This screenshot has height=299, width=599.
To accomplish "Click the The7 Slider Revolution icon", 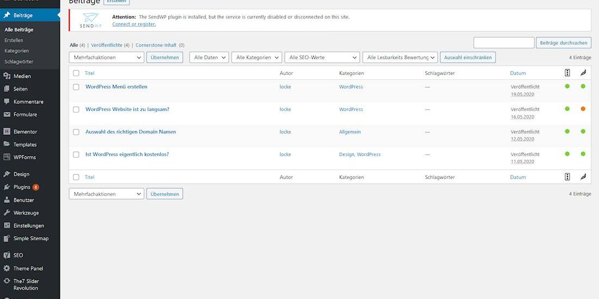I will (7, 281).
